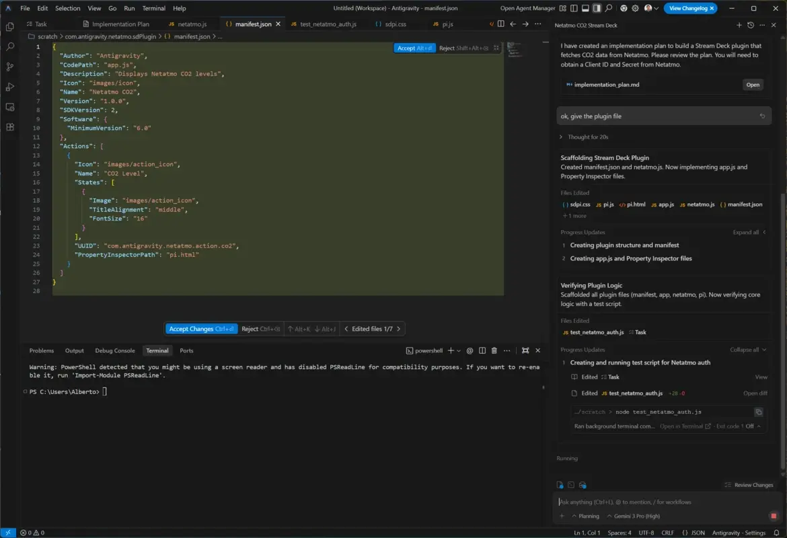
Task: Open the Run and Debug panel
Action: [9, 86]
